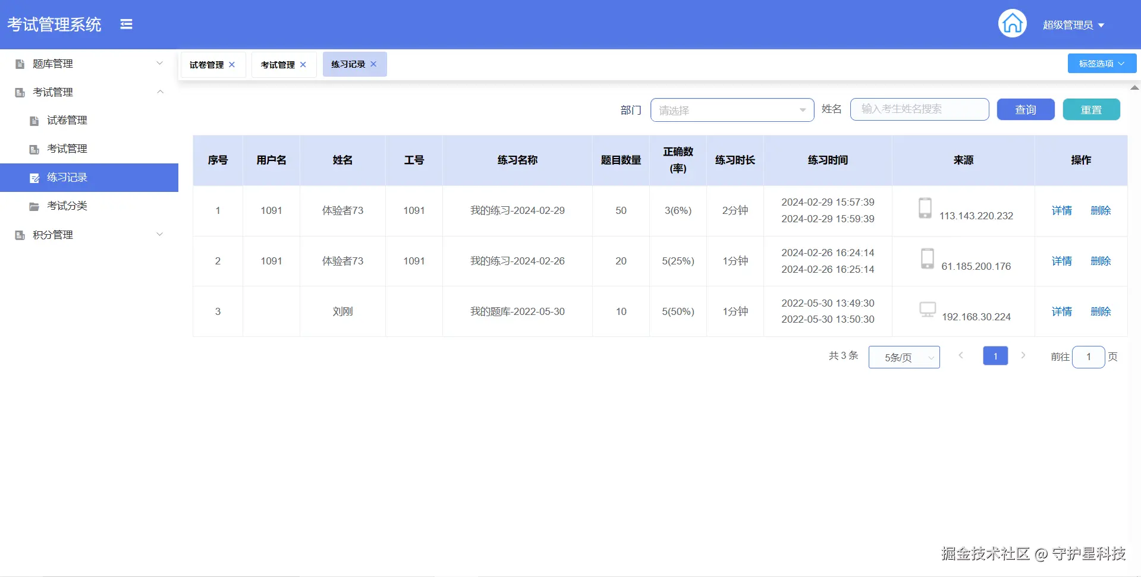
Task: Collapse the sidebar with hamburger icon
Action: 126,24
